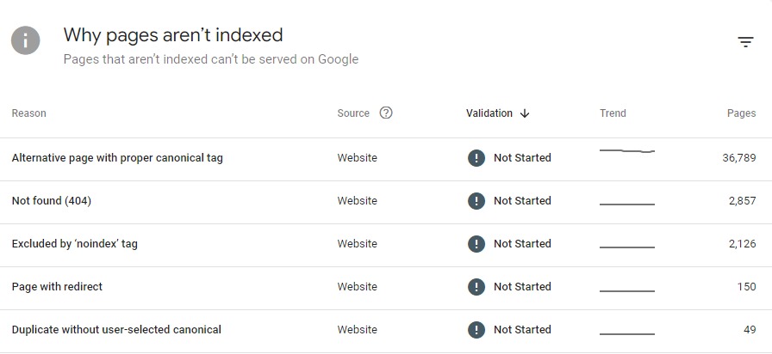Open Duplicate without user-selected canonical reason
The image size is (772, 354).
tap(116, 330)
